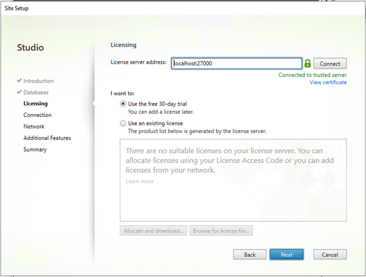
Task: Click the no suitable licenses message
Action: pyautogui.click(x=230, y=160)
